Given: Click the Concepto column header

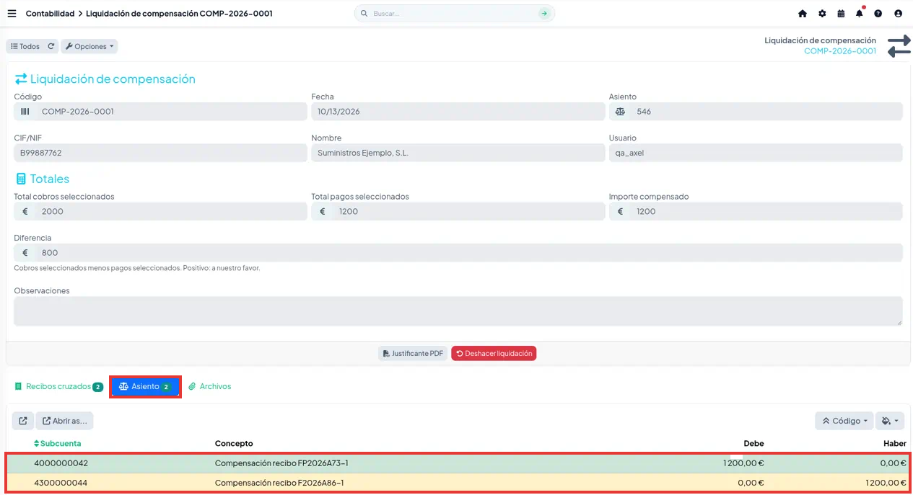Looking at the screenshot, I should click(234, 444).
